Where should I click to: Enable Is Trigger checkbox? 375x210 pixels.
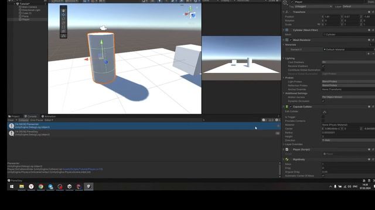[x=323, y=117]
